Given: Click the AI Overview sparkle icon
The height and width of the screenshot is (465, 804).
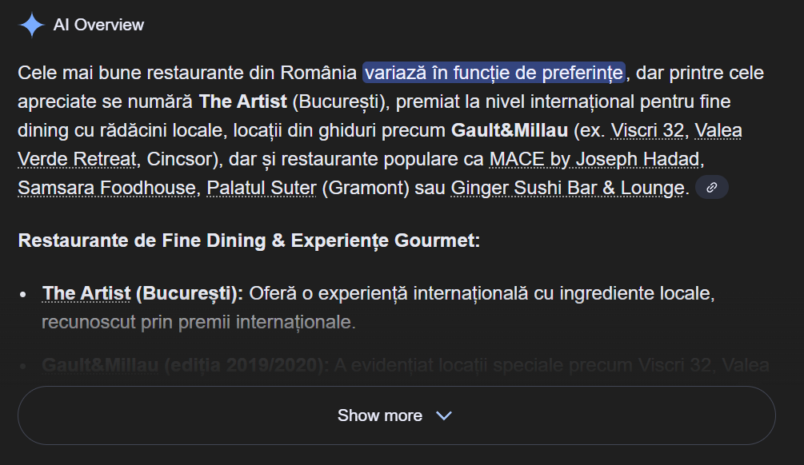Looking at the screenshot, I should 31,25.
